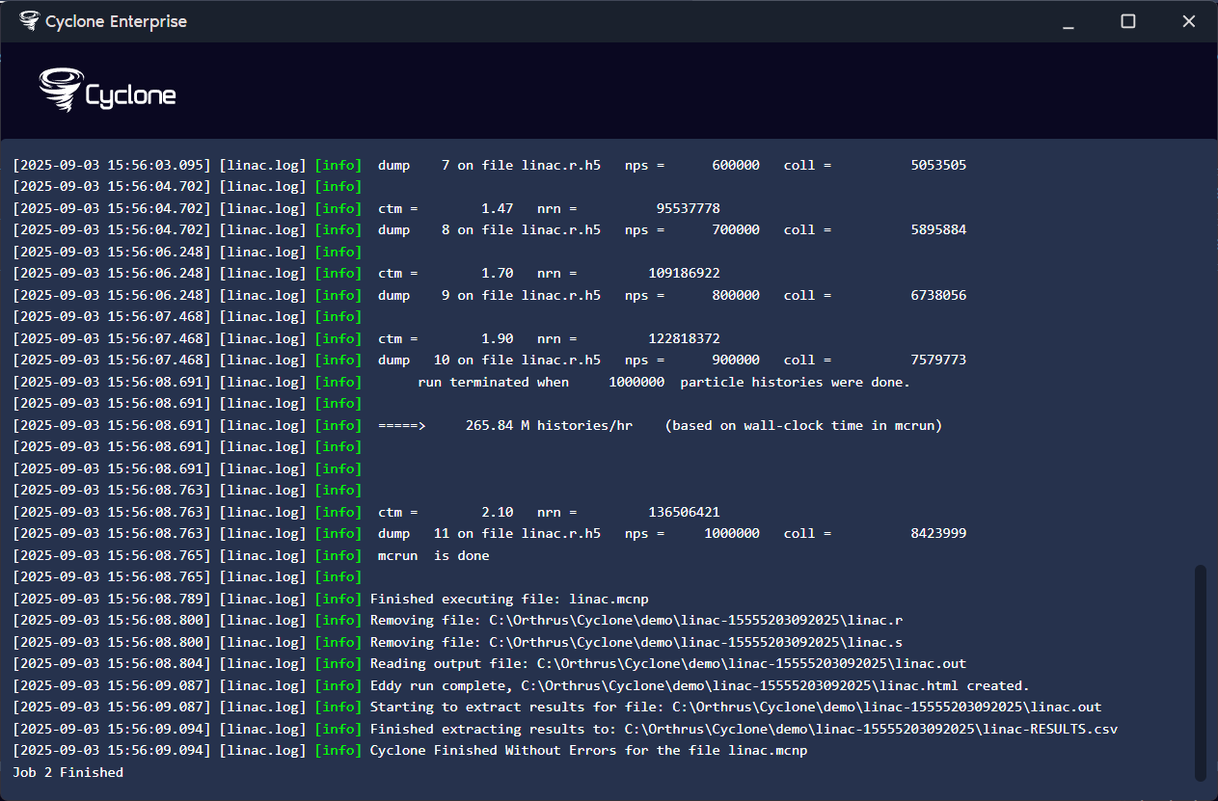The width and height of the screenshot is (1218, 801).
Task: Click the Job 2 Finished status text
Action: (x=67, y=771)
